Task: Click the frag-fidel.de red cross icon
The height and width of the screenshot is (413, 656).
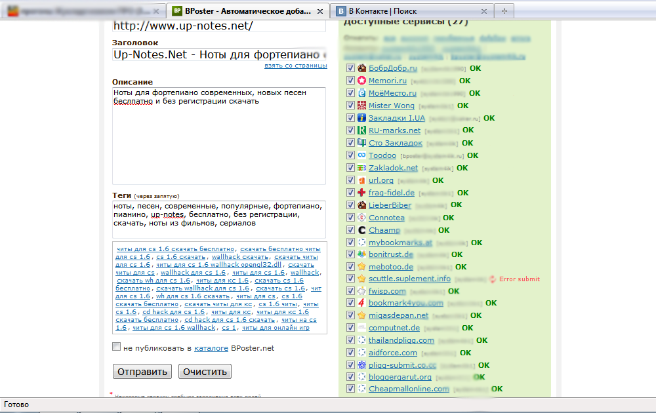Action: [x=362, y=192]
